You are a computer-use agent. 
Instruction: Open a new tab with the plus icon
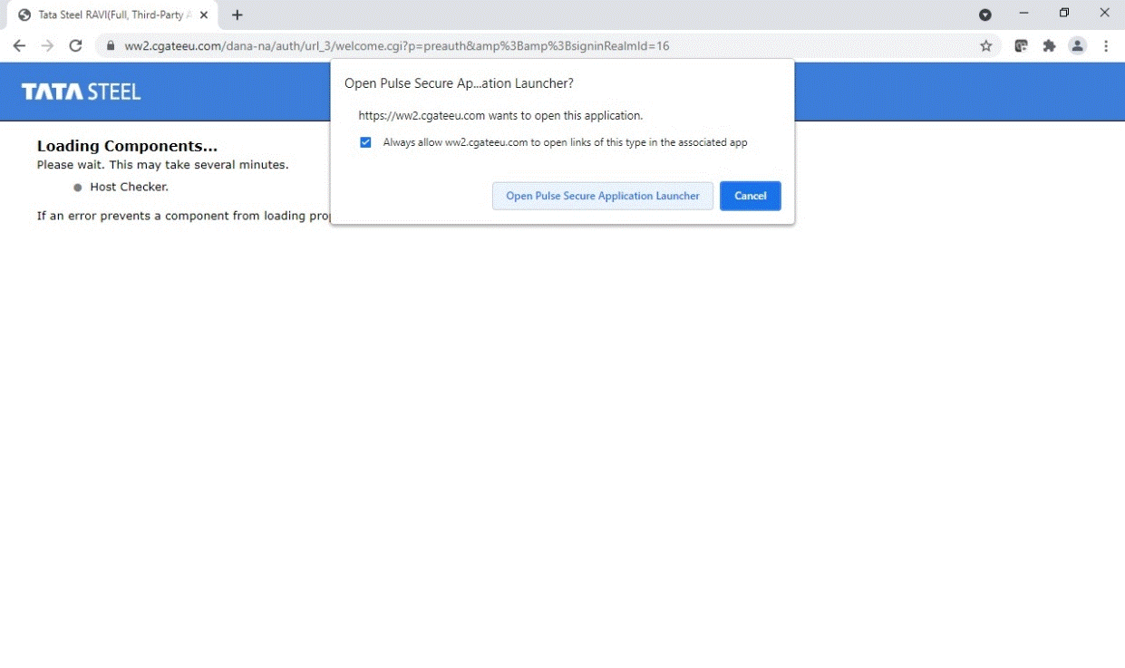point(238,15)
